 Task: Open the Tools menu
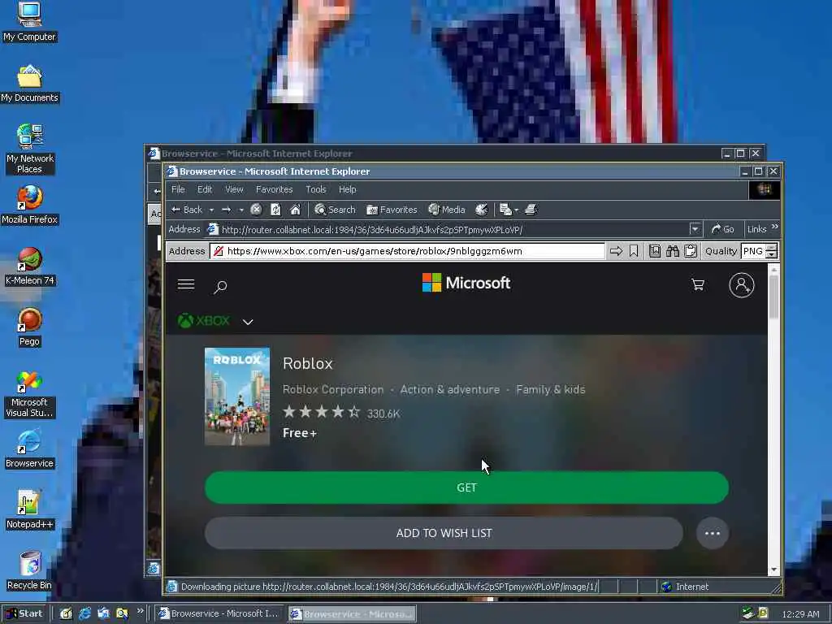[x=316, y=189]
